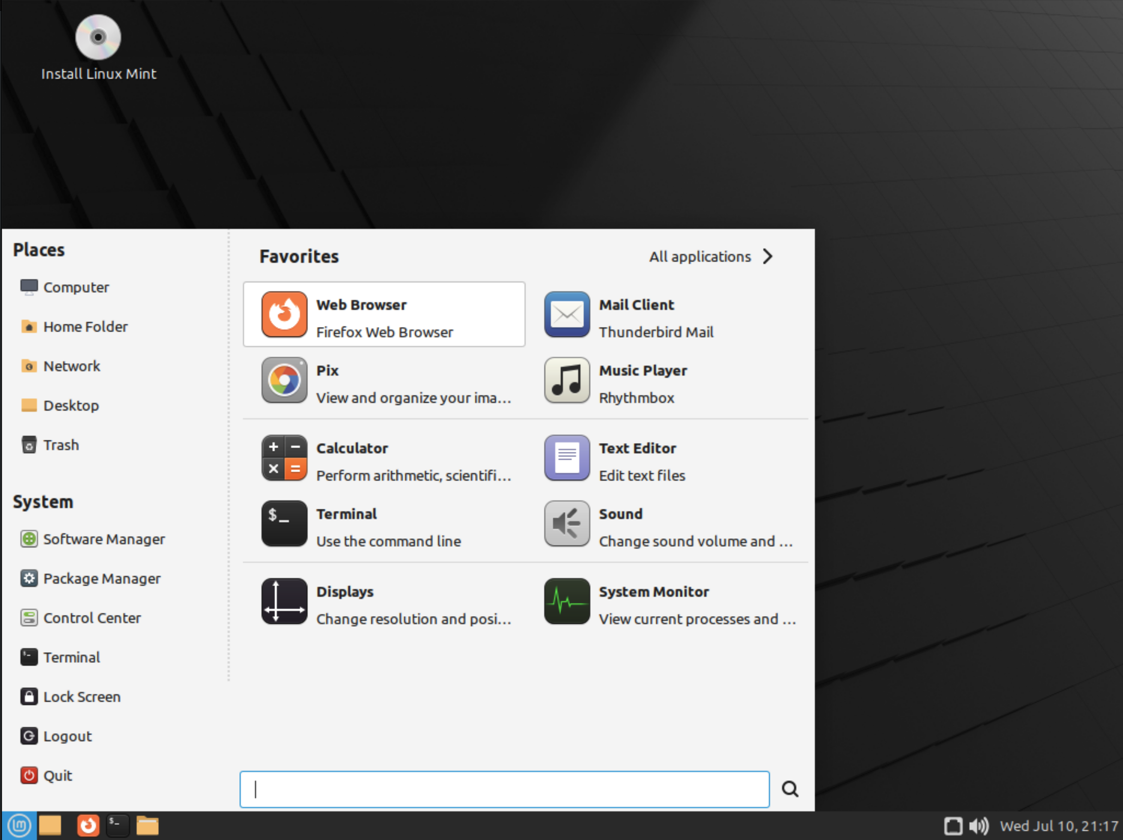Logout of the session

click(67, 736)
